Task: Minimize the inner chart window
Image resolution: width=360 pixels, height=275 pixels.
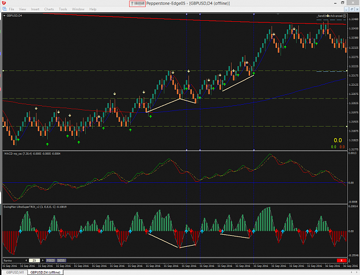Action: [x=346, y=9]
